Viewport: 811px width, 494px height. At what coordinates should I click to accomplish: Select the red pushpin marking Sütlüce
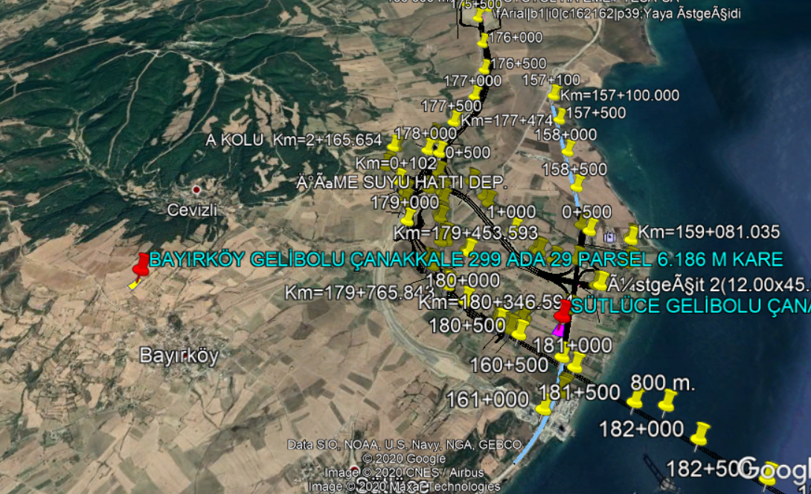565,310
